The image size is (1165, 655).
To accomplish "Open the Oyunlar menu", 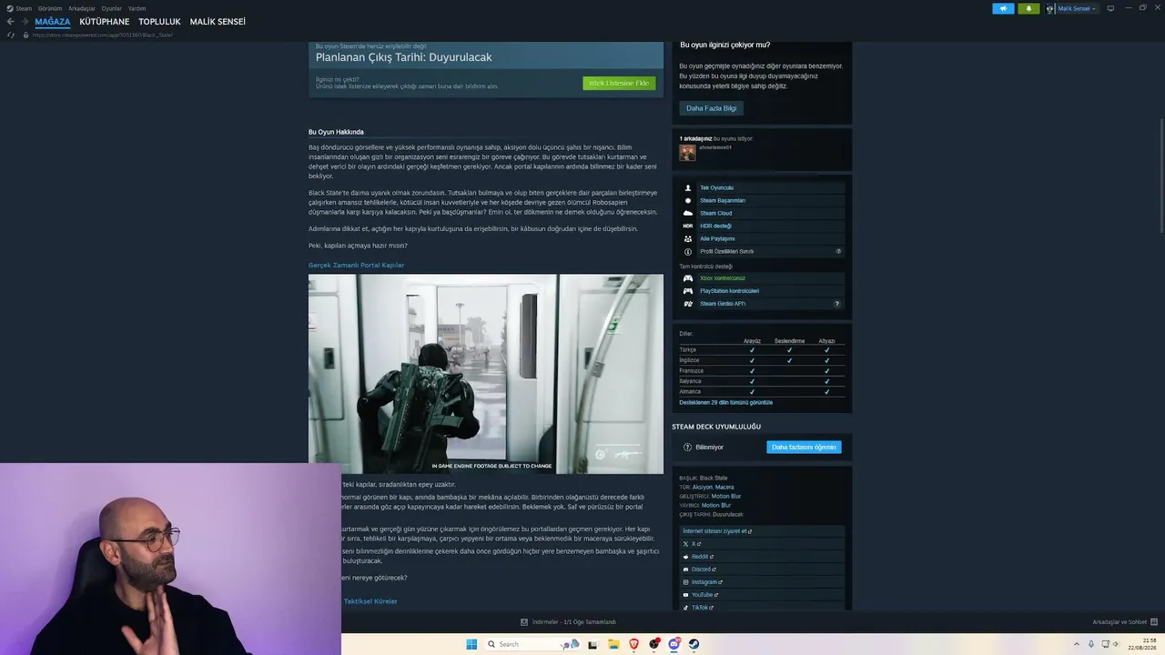I will point(112,8).
